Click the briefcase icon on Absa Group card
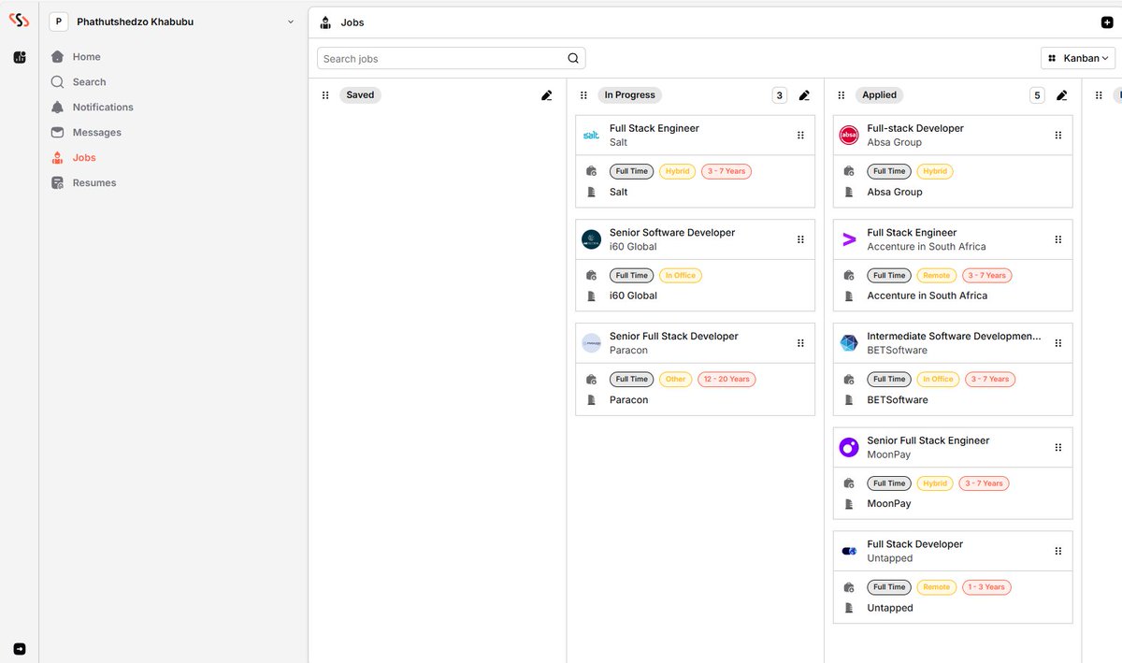Screen dimensions: 1122x663 pos(849,171)
